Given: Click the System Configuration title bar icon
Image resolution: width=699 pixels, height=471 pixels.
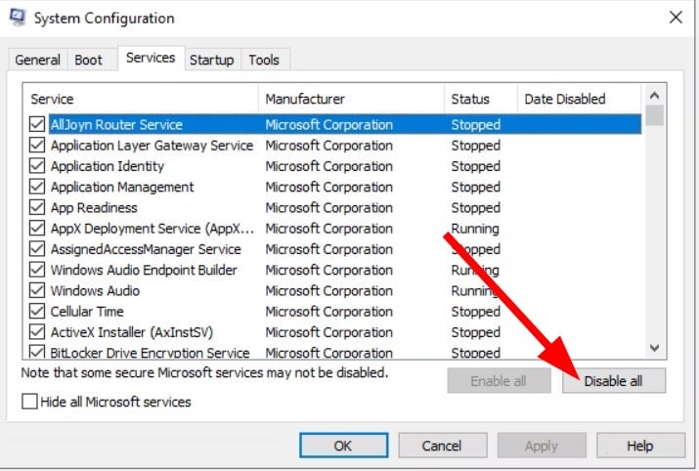Looking at the screenshot, I should click(x=18, y=18).
